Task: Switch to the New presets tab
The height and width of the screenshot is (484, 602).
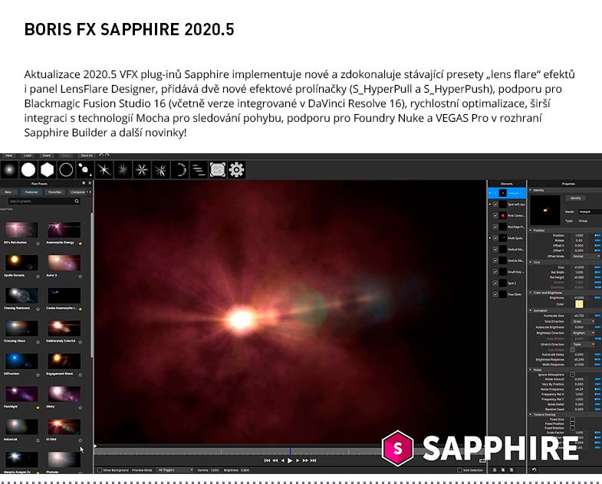Action: [x=8, y=191]
